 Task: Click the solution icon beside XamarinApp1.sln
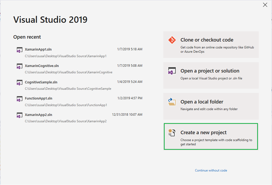pos(19,50)
